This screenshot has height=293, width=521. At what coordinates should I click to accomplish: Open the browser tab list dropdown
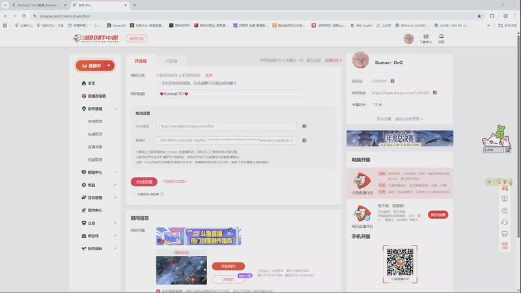pyautogui.click(x=5, y=5)
